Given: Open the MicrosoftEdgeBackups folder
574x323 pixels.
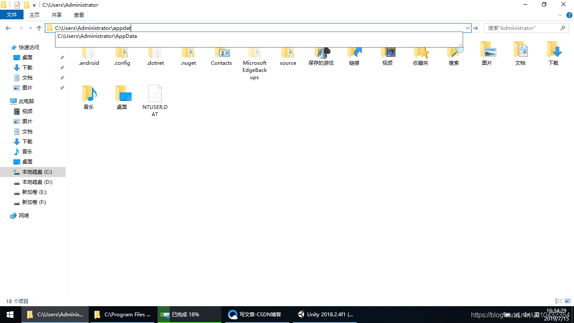Looking at the screenshot, I should point(255,63).
